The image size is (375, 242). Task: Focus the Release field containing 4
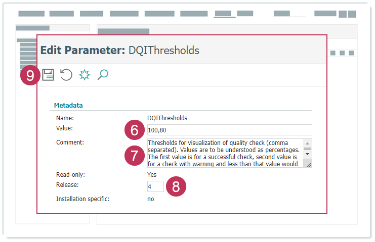click(155, 187)
